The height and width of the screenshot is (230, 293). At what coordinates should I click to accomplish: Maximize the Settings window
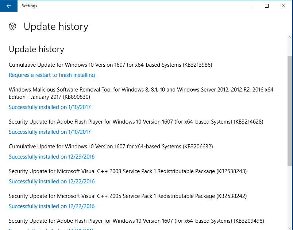[267, 6]
